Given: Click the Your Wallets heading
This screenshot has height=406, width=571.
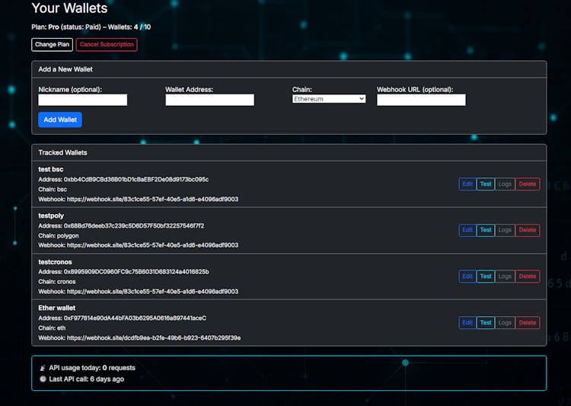Looking at the screenshot, I should pos(69,8).
